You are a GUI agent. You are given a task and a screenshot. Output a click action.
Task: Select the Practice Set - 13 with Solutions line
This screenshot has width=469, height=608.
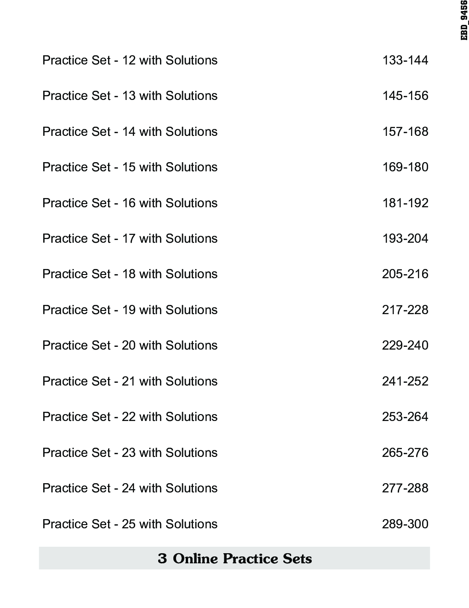pyautogui.click(x=130, y=96)
